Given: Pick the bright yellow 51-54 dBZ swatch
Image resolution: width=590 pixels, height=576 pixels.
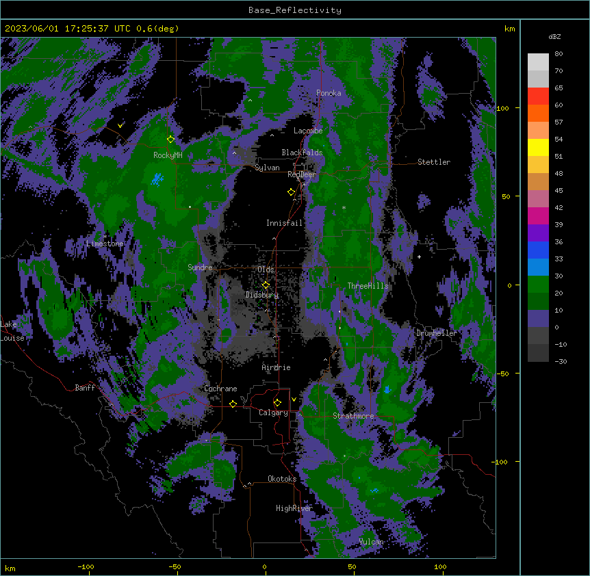Looking at the screenshot, I should click(538, 147).
